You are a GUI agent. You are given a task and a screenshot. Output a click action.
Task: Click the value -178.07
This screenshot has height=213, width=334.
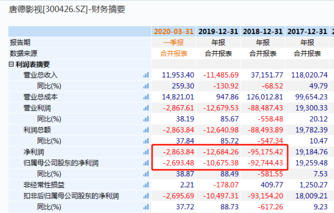click(226, 185)
